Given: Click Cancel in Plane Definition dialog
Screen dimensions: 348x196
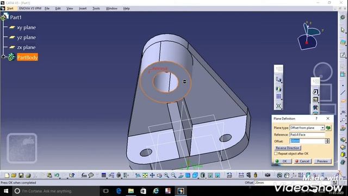Looking at the screenshot, I should [302, 161].
